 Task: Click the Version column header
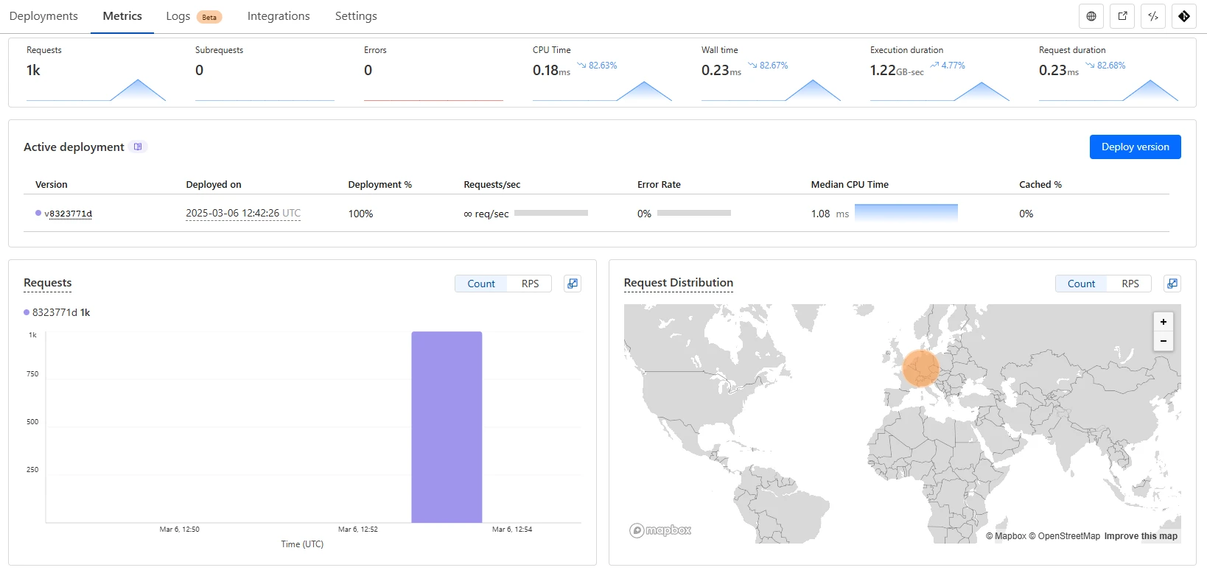click(x=52, y=184)
